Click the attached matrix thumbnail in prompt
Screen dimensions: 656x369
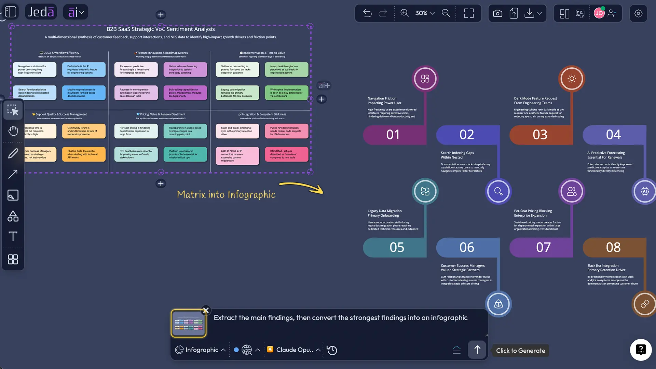click(189, 324)
